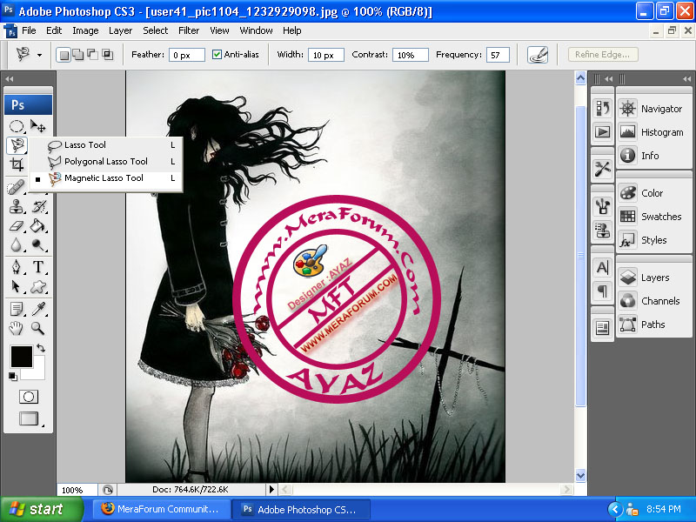Screen dimensions: 696x522
Task: Select the Pen tool
Action: (x=17, y=267)
